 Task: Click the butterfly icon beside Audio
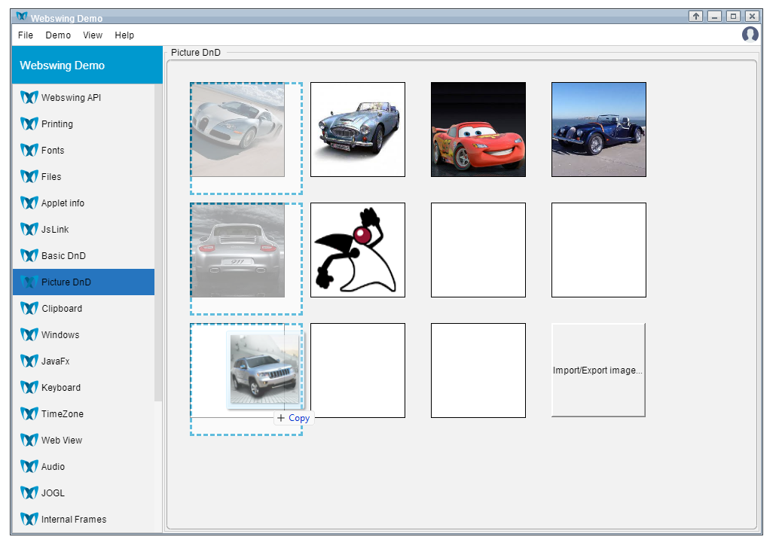(x=29, y=467)
